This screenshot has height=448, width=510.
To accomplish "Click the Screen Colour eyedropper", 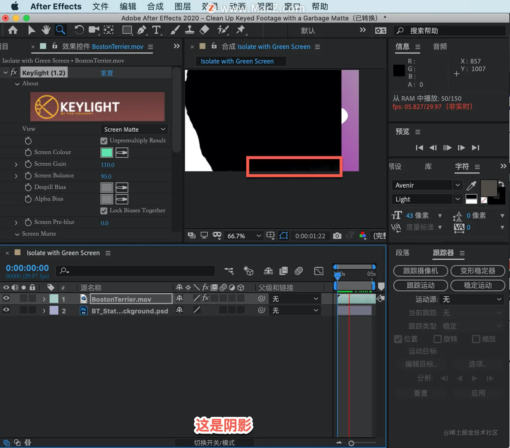I will coord(122,153).
